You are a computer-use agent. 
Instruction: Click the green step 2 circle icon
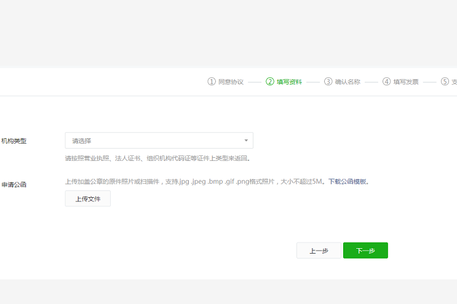[x=270, y=82]
